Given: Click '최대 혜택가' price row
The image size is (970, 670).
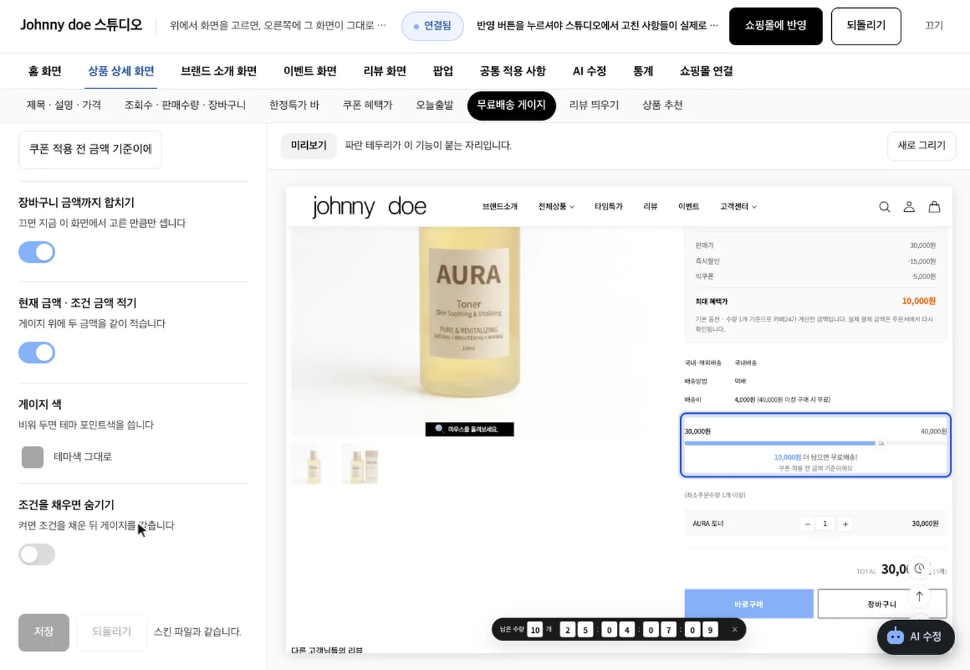Looking at the screenshot, I should (x=815, y=301).
